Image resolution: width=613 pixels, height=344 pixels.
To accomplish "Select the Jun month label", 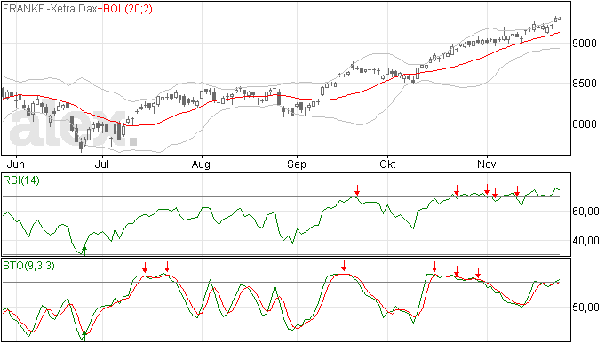I will tap(16, 164).
